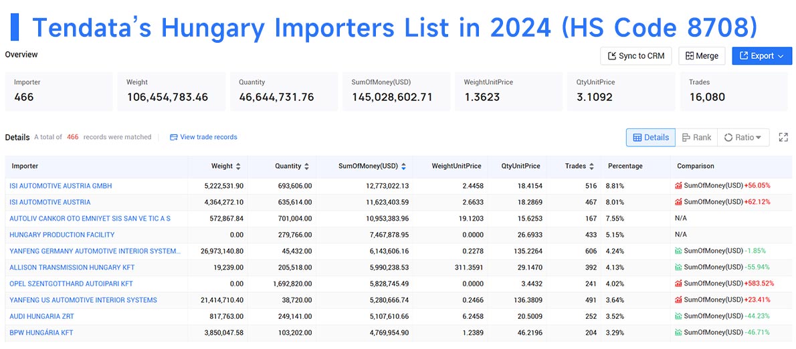Toggle the fullscreen expand icon
Screen dimensions: 796x349
tap(783, 138)
